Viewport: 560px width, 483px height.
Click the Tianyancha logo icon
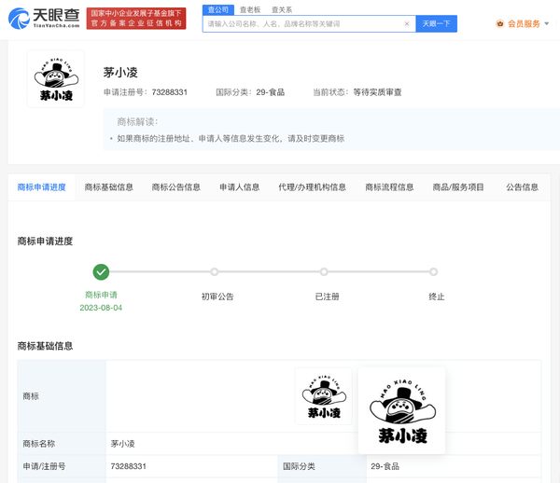coord(19,19)
